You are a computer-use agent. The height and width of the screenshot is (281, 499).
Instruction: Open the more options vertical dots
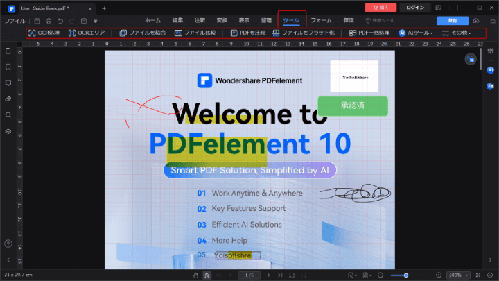click(450, 8)
